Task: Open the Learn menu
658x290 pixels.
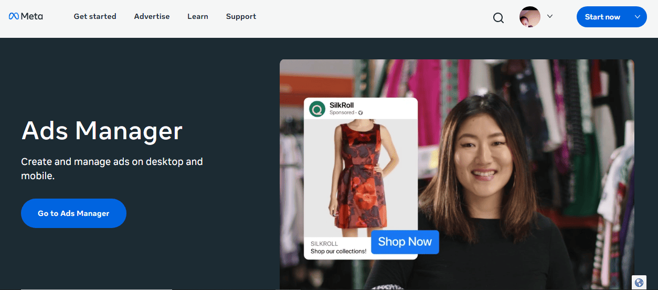Action: click(198, 16)
